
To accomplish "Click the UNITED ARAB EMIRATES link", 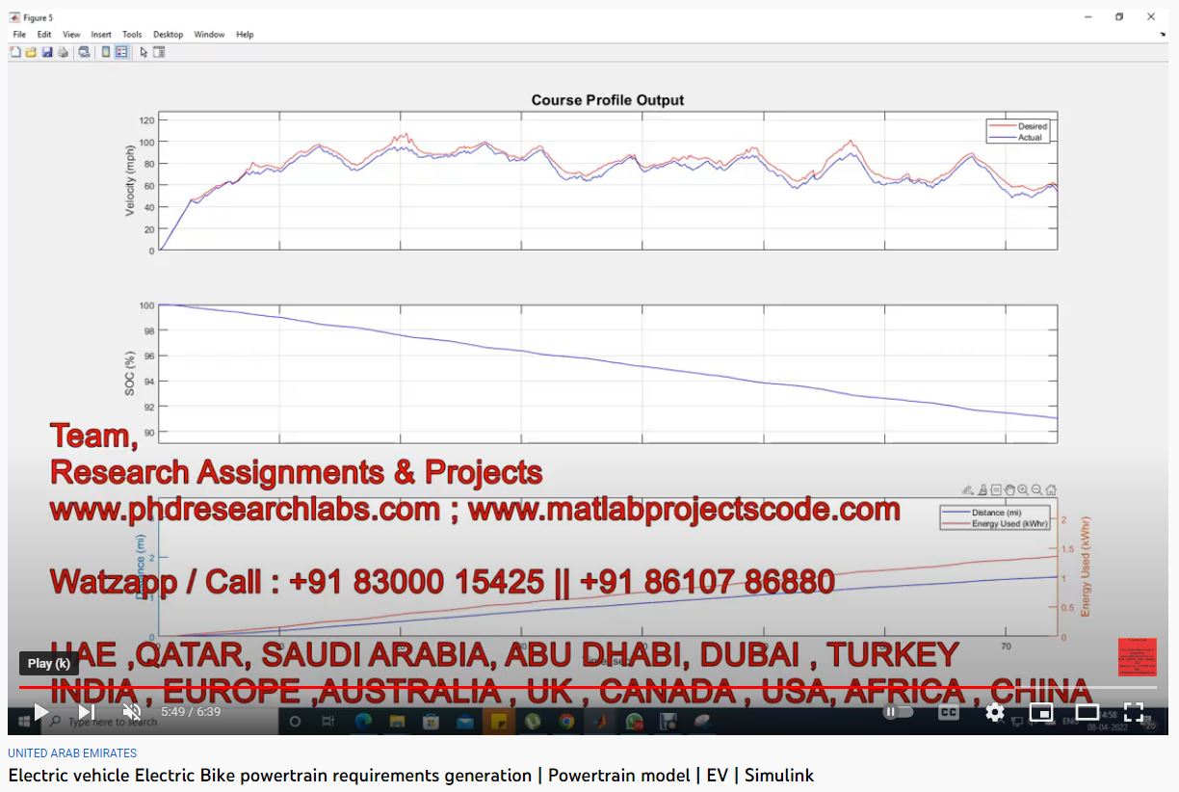I will click(72, 753).
